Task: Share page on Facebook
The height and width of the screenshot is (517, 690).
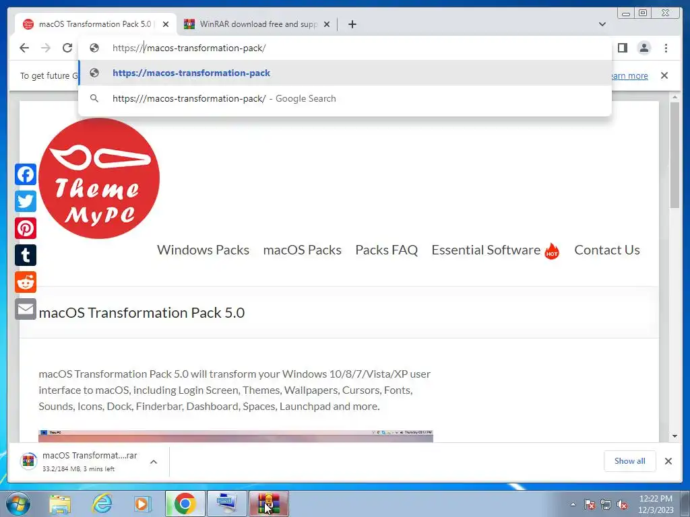Action: click(x=26, y=174)
